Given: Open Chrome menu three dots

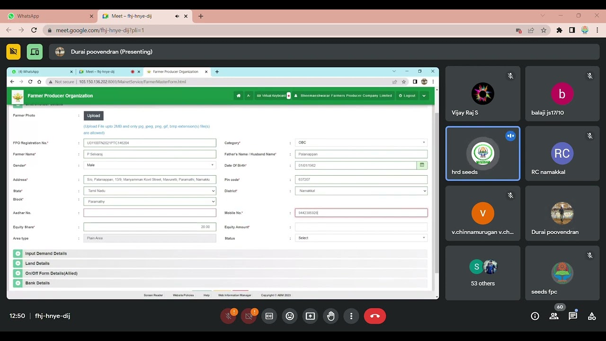Looking at the screenshot, I should pyautogui.click(x=597, y=30).
